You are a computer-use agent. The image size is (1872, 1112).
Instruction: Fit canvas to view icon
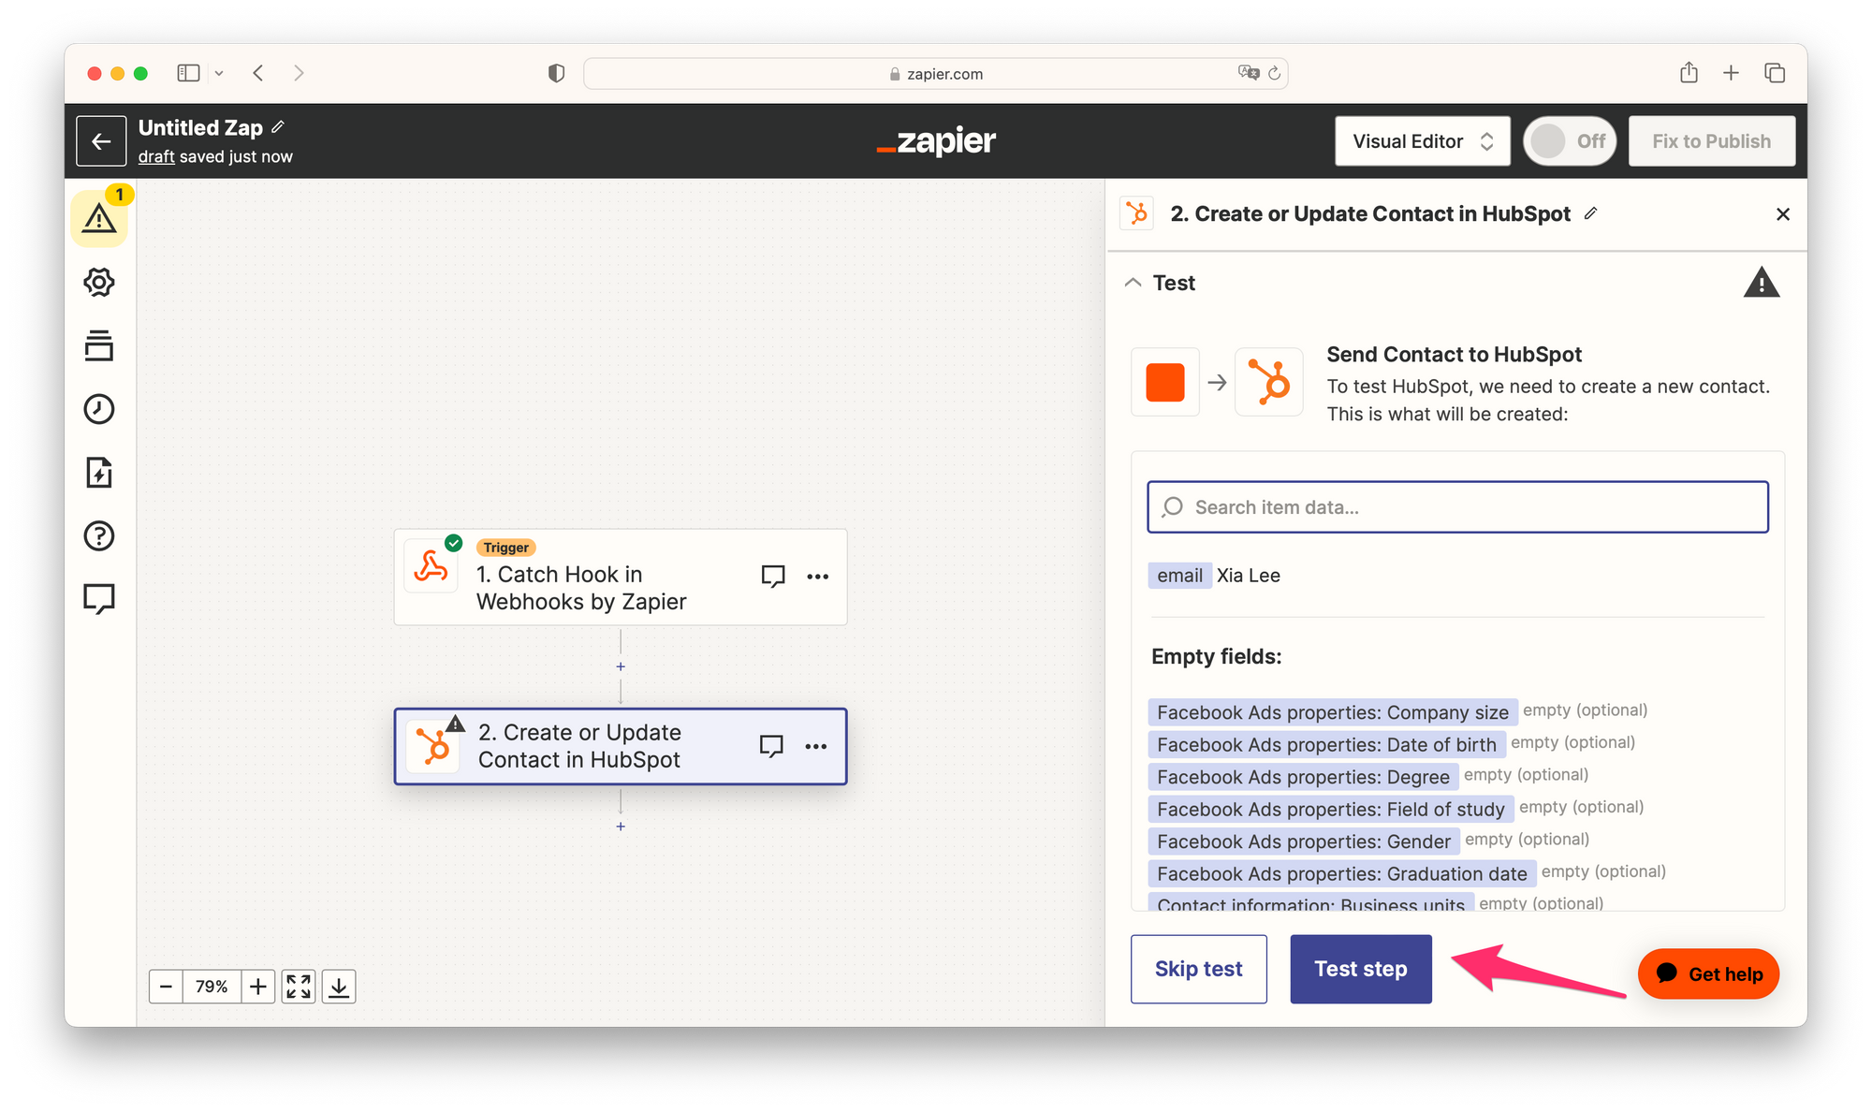click(299, 987)
